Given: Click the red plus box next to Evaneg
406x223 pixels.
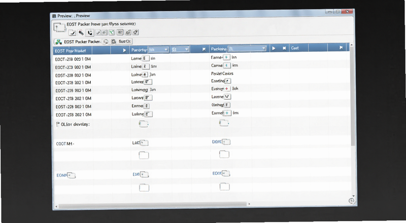Looking at the screenshot, I should coord(227,89).
